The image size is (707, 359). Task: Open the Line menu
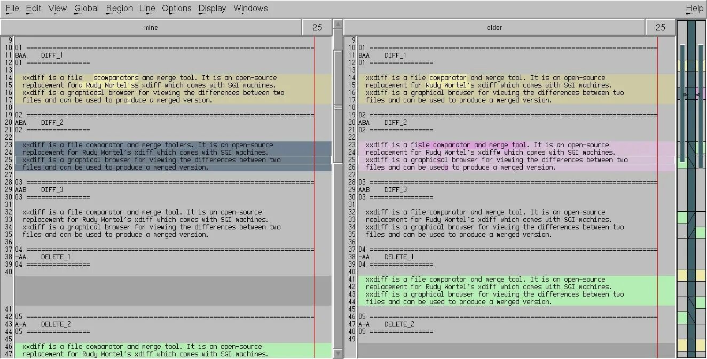click(x=147, y=8)
